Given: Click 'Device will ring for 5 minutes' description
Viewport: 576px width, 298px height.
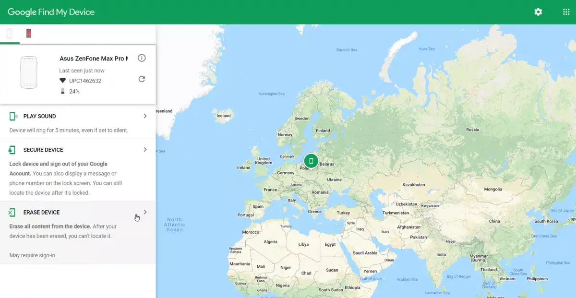Looking at the screenshot, I should coord(69,130).
